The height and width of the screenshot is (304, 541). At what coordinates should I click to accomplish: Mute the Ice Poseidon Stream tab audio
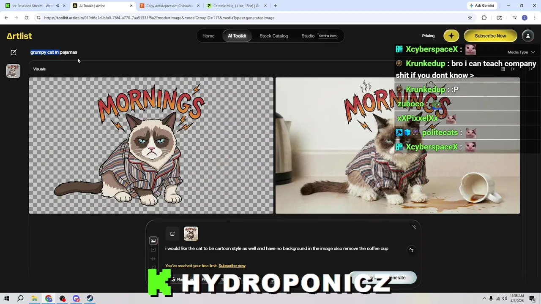coord(57,6)
